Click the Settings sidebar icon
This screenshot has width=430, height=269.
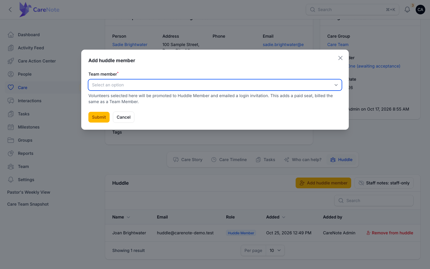[x=11, y=180]
